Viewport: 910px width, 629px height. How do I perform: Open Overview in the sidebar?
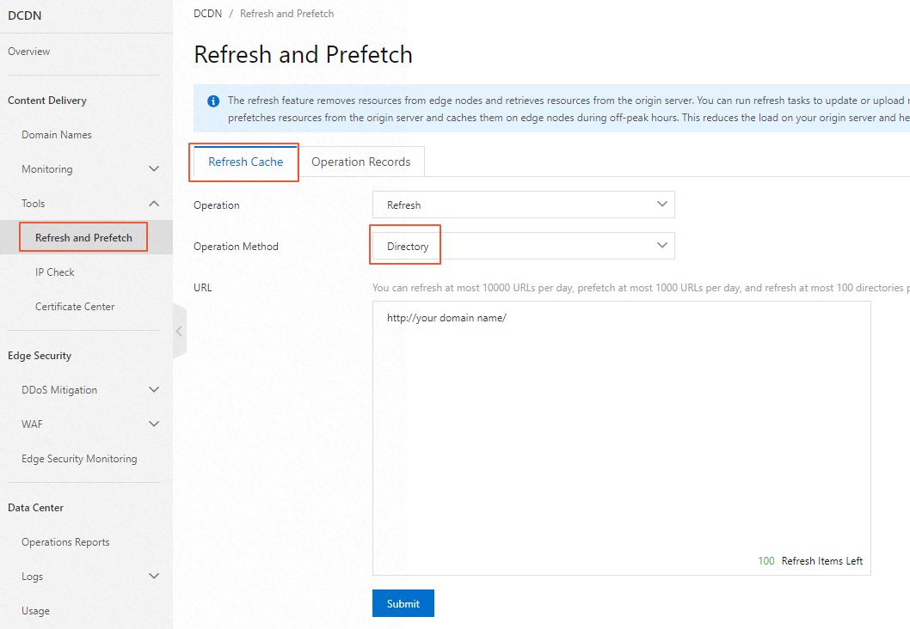point(29,52)
